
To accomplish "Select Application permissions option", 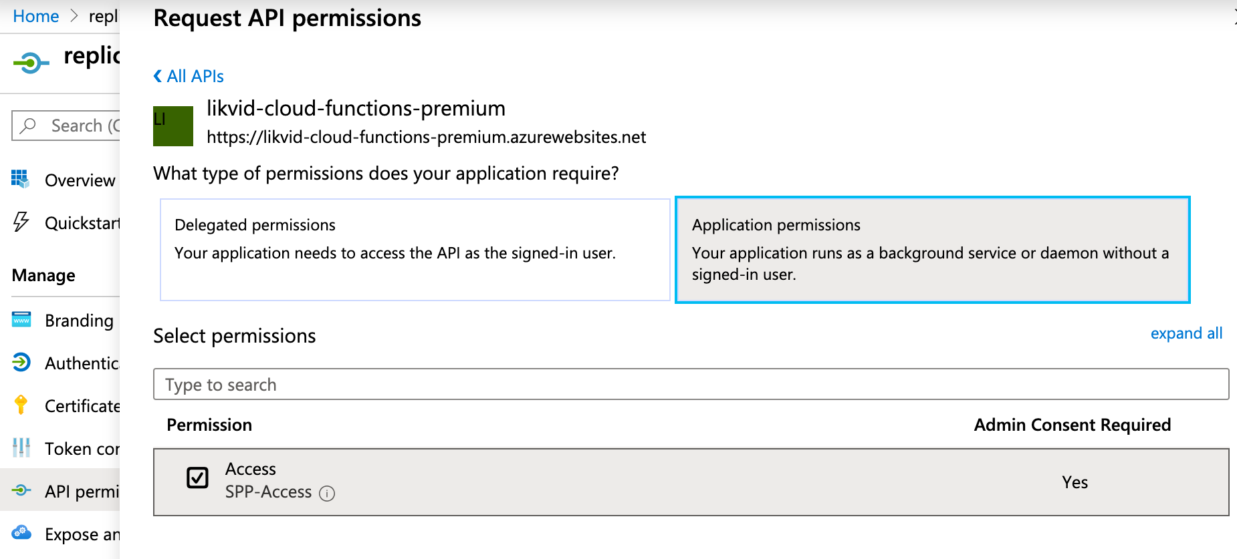I will coord(933,250).
